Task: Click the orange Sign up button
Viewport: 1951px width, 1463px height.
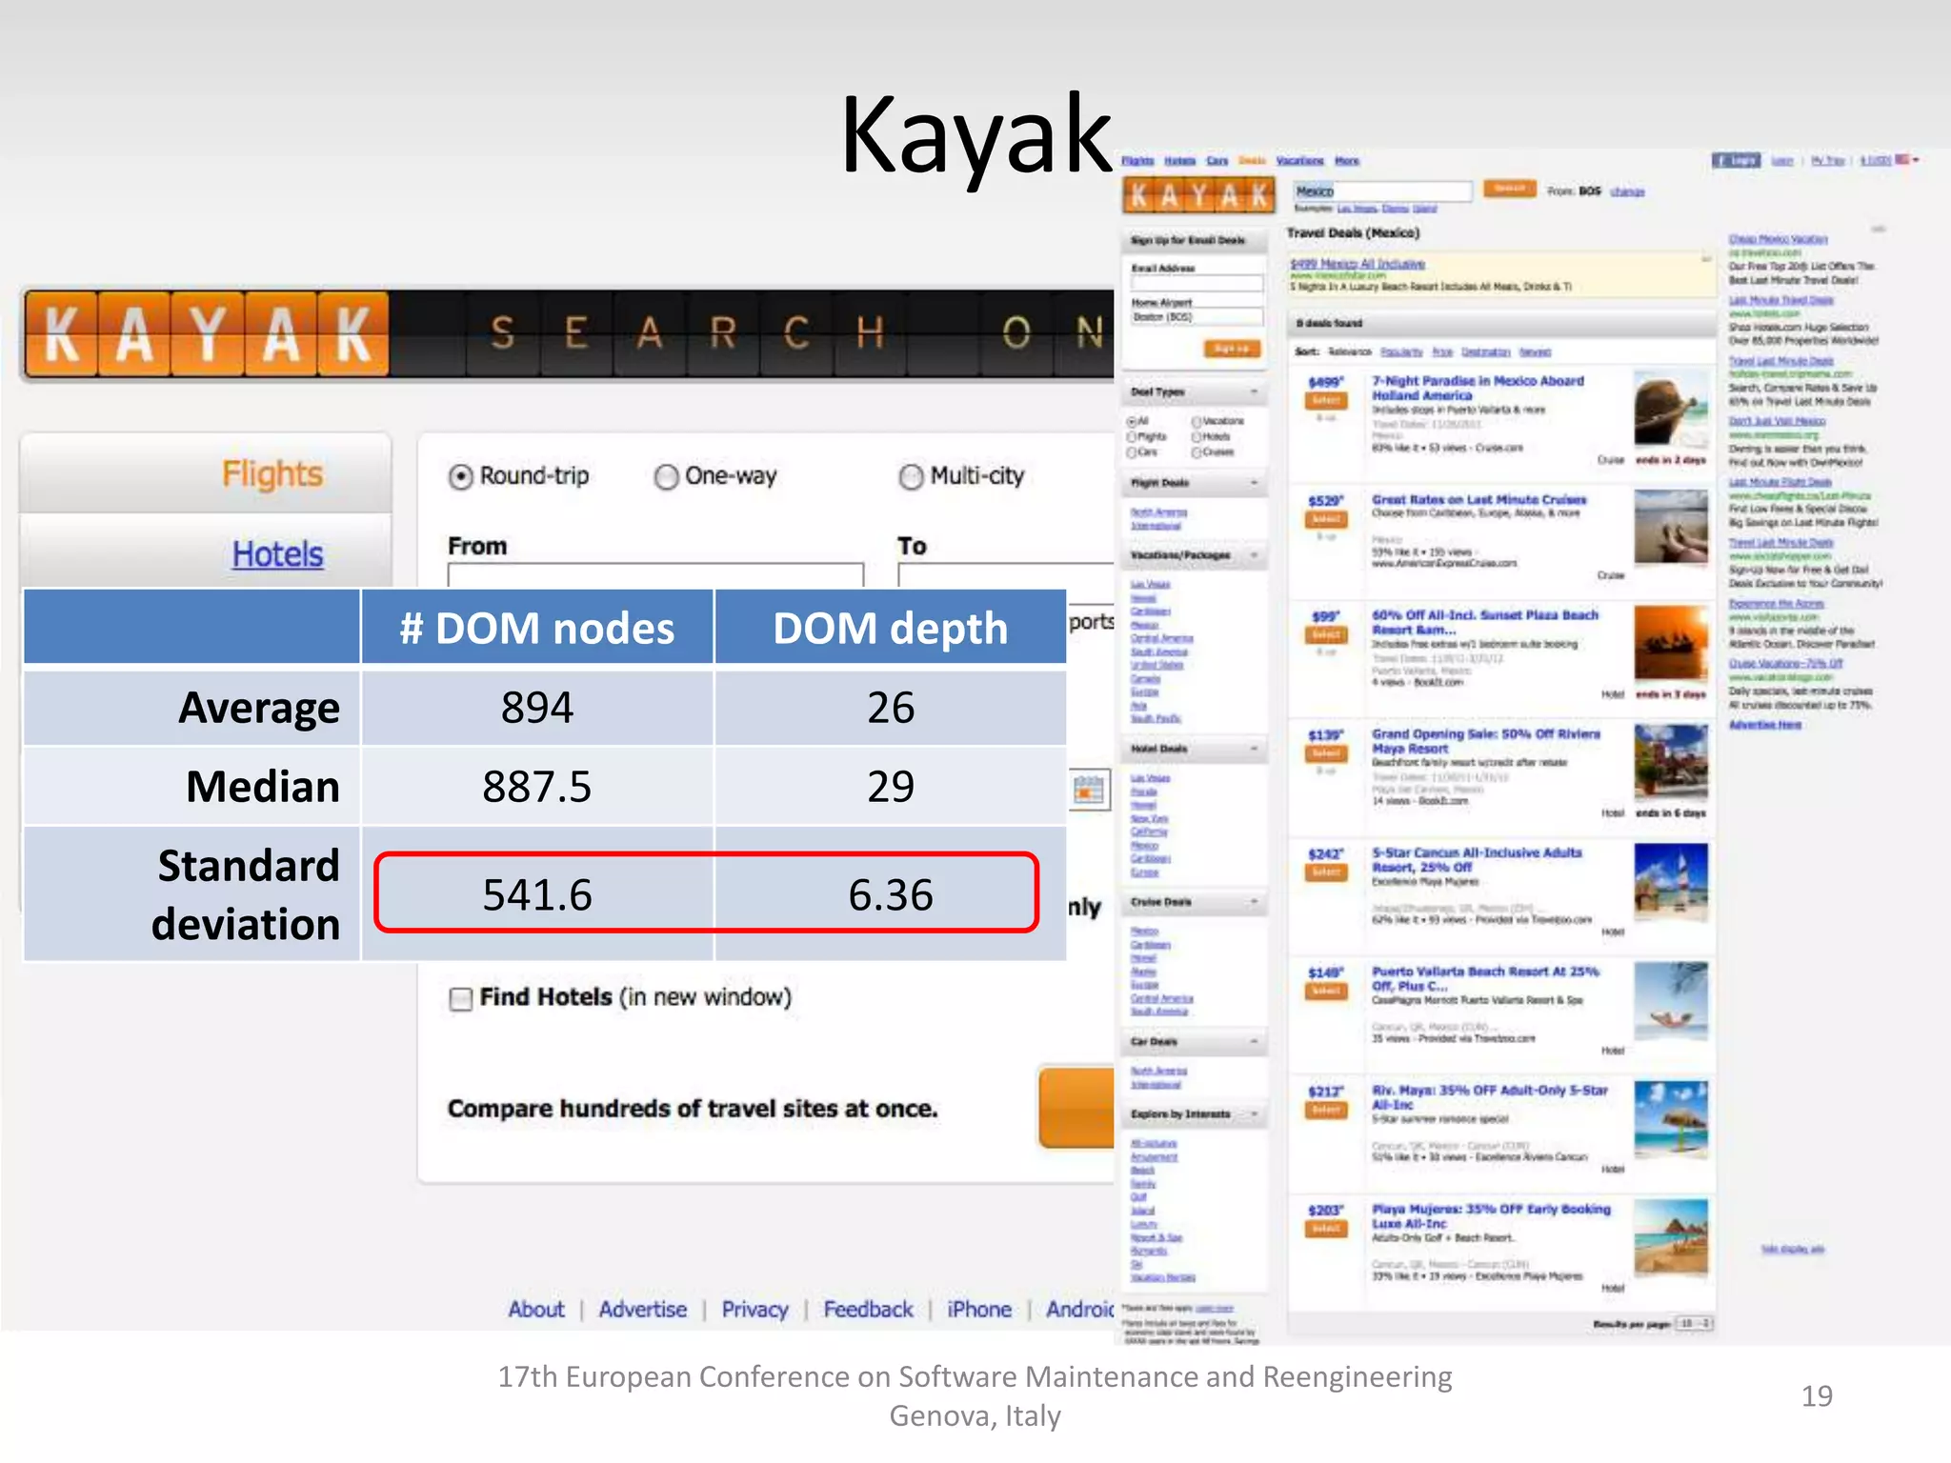Action: 1232,349
